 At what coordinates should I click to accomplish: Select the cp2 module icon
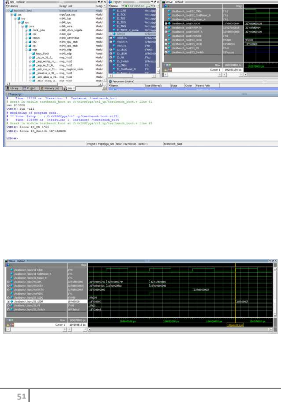pos(30,42)
